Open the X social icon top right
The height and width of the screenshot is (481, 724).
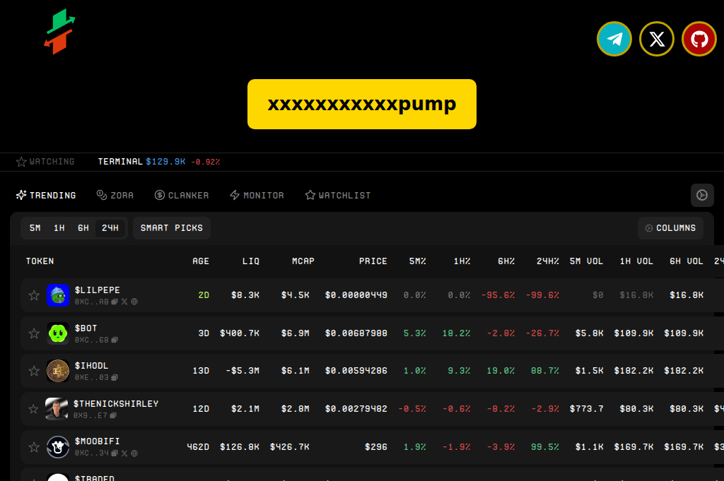pos(656,39)
